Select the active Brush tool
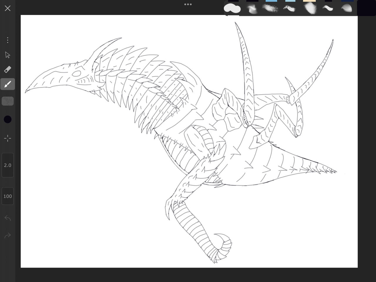 tap(8, 84)
